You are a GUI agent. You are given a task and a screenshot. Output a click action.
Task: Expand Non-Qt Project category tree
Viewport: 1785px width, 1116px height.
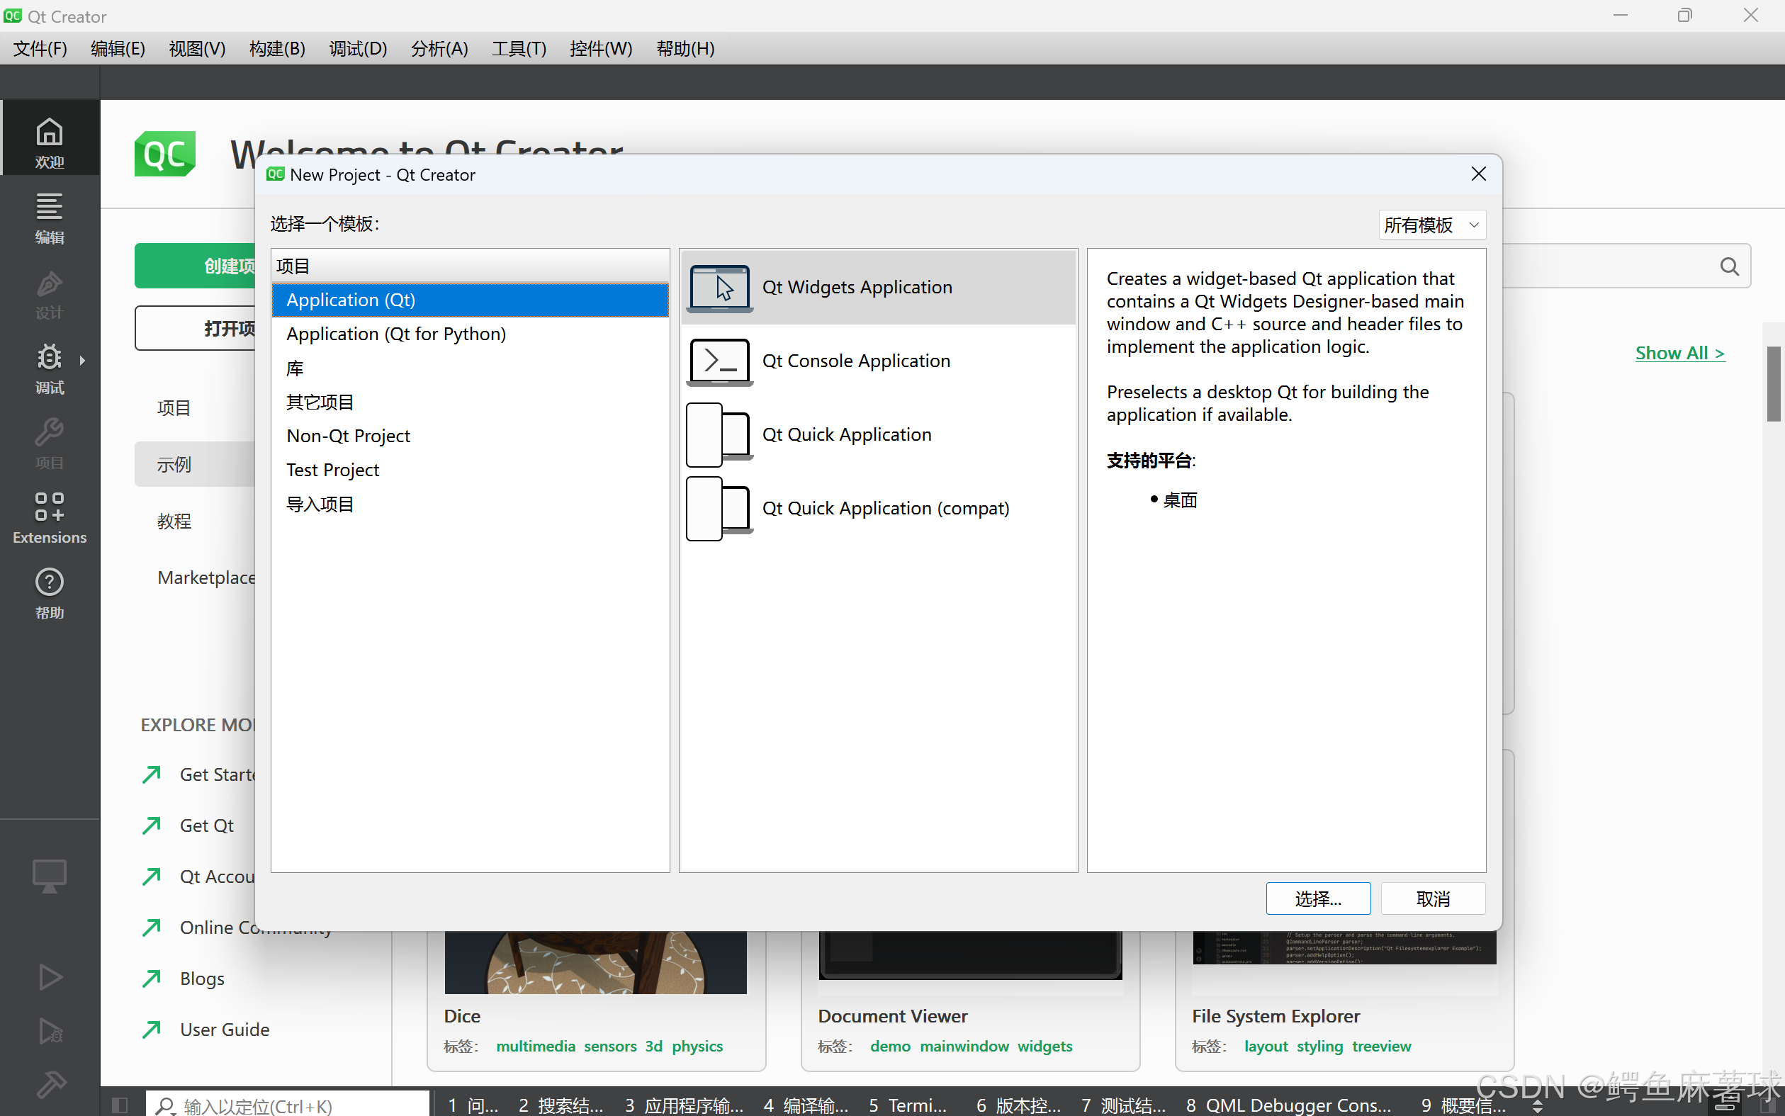point(348,434)
